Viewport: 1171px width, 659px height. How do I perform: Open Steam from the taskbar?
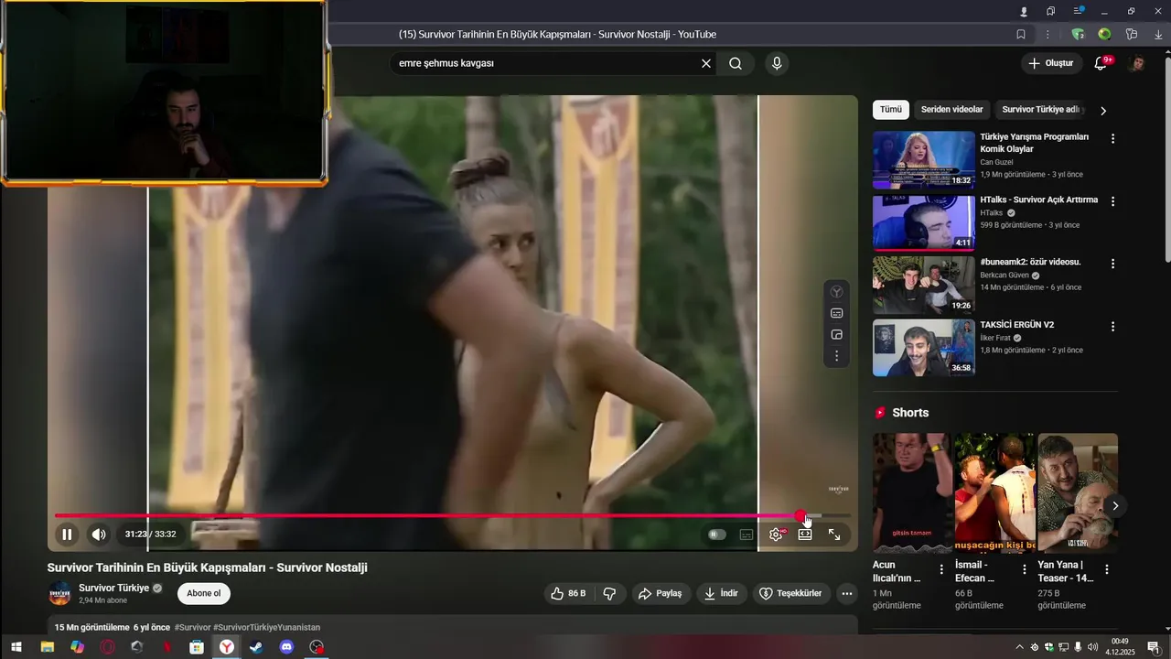click(256, 647)
